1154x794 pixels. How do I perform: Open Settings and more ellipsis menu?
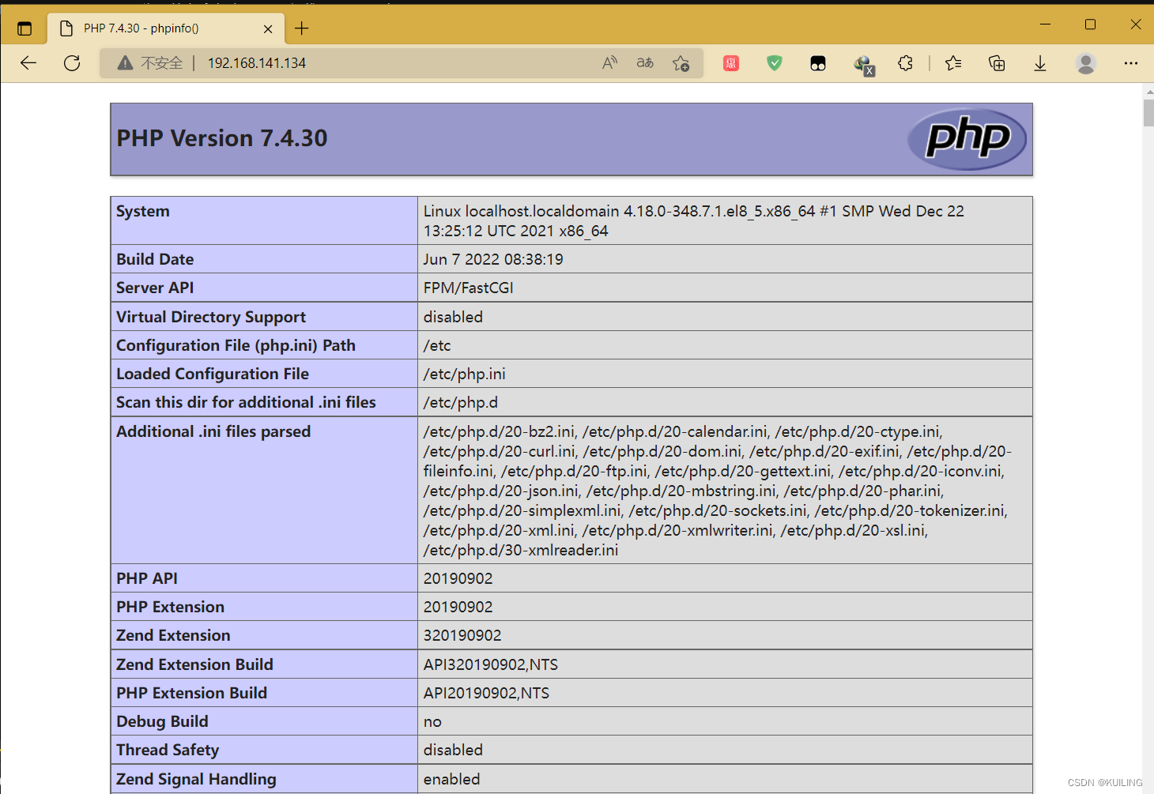1131,63
